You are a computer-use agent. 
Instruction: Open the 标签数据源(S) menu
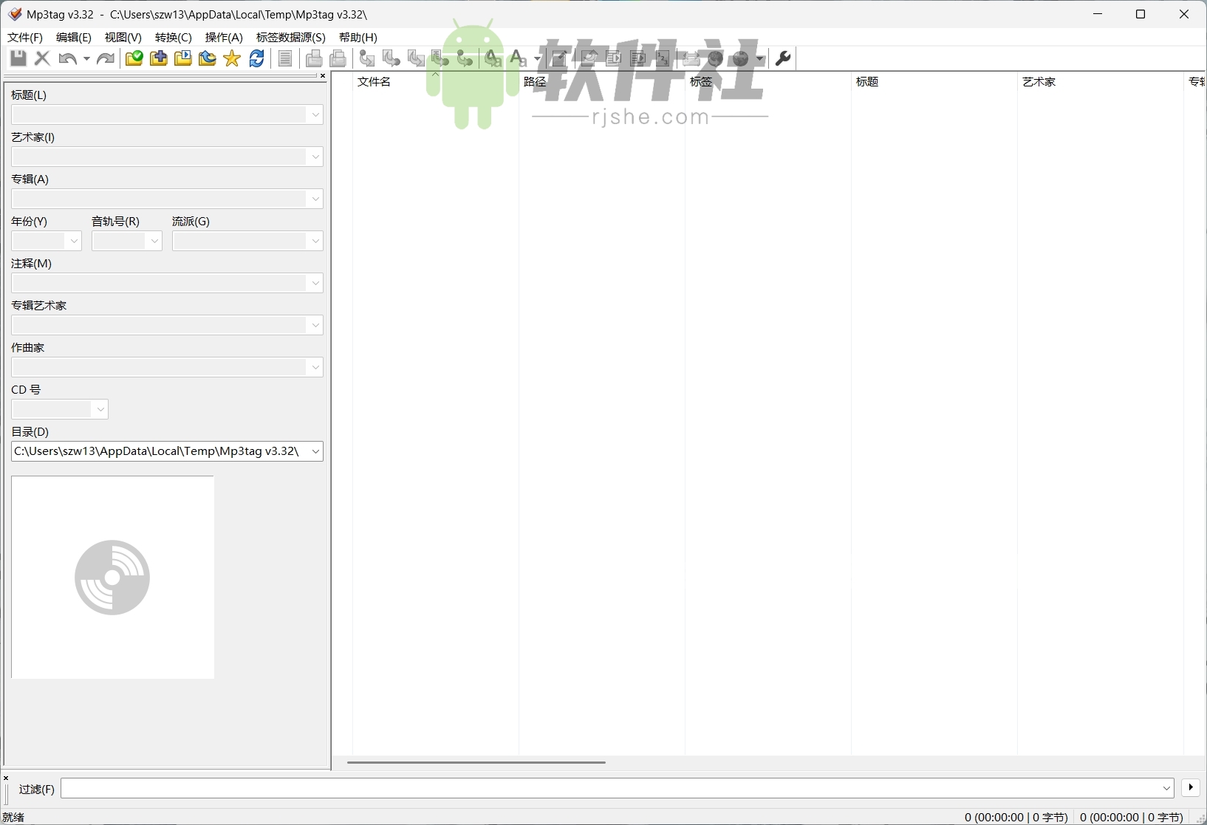[x=290, y=37]
